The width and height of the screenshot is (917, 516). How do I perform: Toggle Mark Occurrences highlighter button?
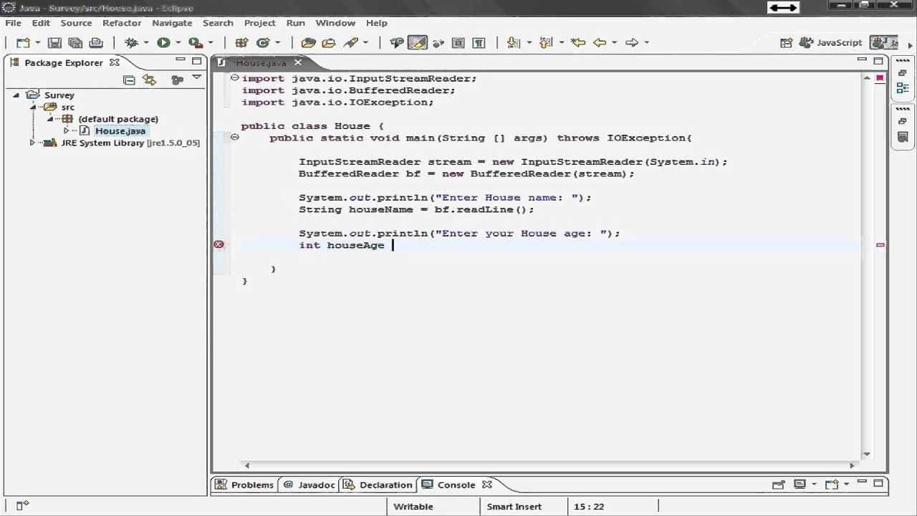[x=416, y=43]
